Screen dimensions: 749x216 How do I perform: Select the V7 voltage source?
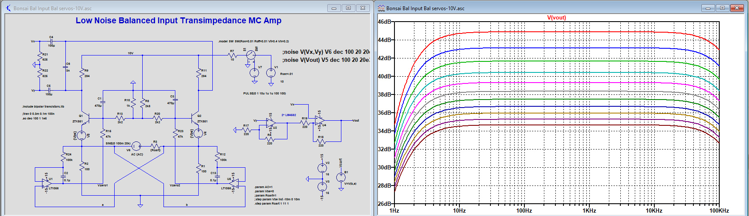tap(254, 73)
